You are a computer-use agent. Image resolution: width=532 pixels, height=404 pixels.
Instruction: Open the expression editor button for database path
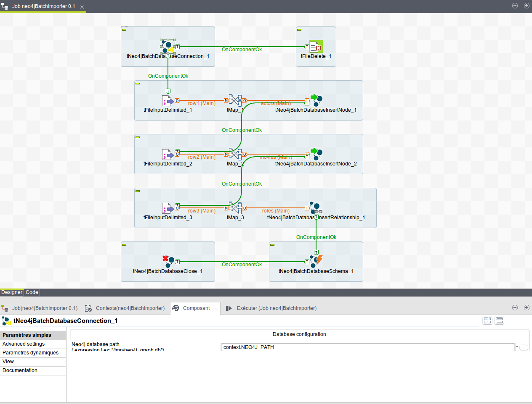[x=524, y=347]
